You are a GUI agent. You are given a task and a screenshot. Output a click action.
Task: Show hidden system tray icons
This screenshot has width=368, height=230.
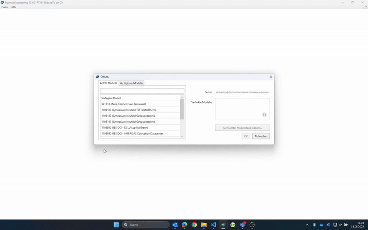coord(307,225)
